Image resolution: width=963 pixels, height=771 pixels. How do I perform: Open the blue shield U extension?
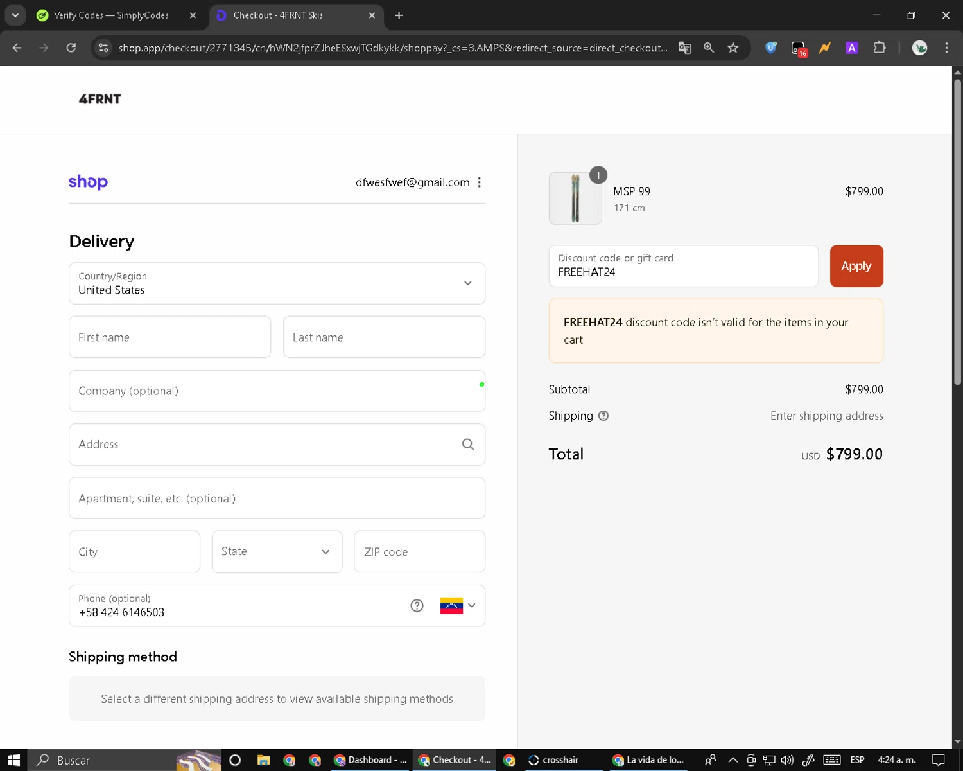coord(771,48)
